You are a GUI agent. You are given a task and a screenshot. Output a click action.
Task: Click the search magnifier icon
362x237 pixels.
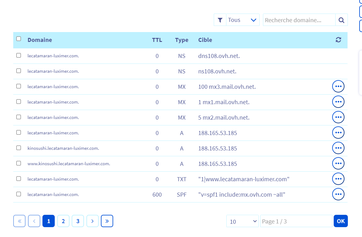click(341, 20)
